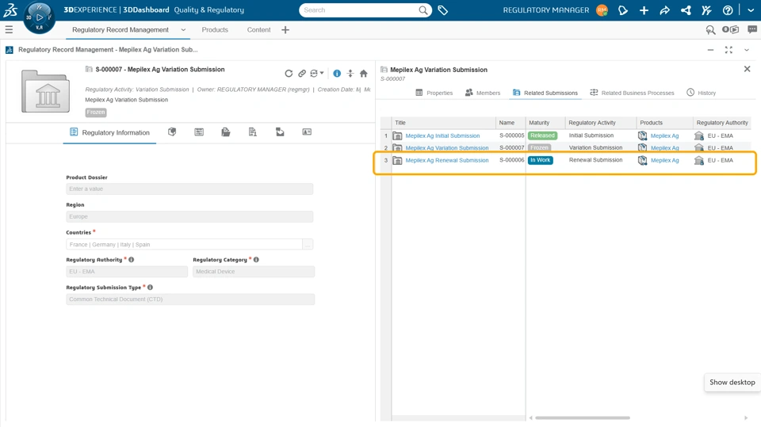Open the chat messages icon

[x=752, y=29]
